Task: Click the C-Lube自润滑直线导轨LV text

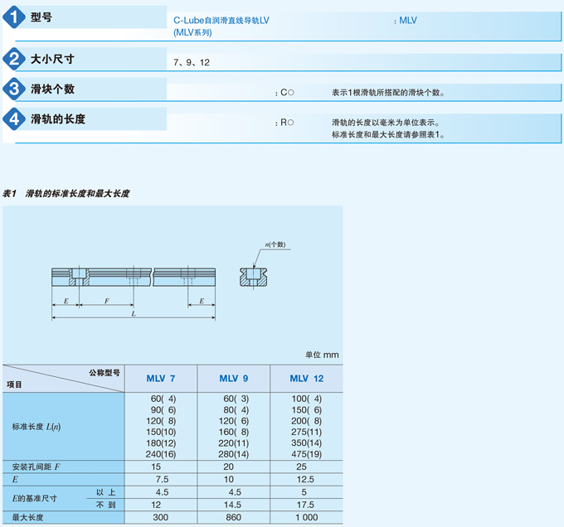Action: [221, 20]
